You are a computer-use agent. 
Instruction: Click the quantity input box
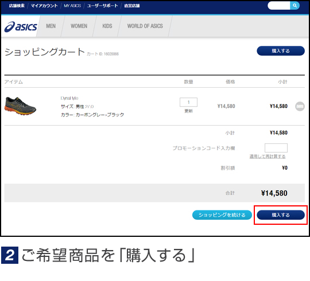tap(188, 102)
